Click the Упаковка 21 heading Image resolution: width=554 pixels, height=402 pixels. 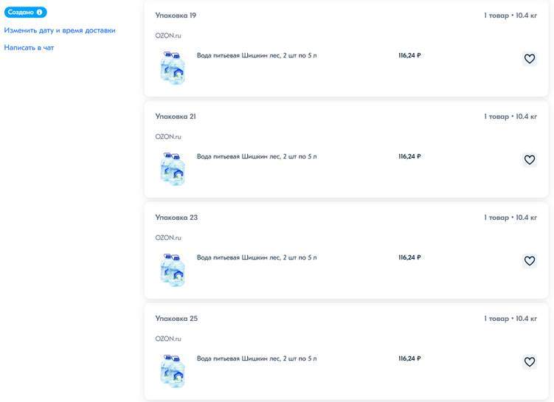click(x=176, y=117)
